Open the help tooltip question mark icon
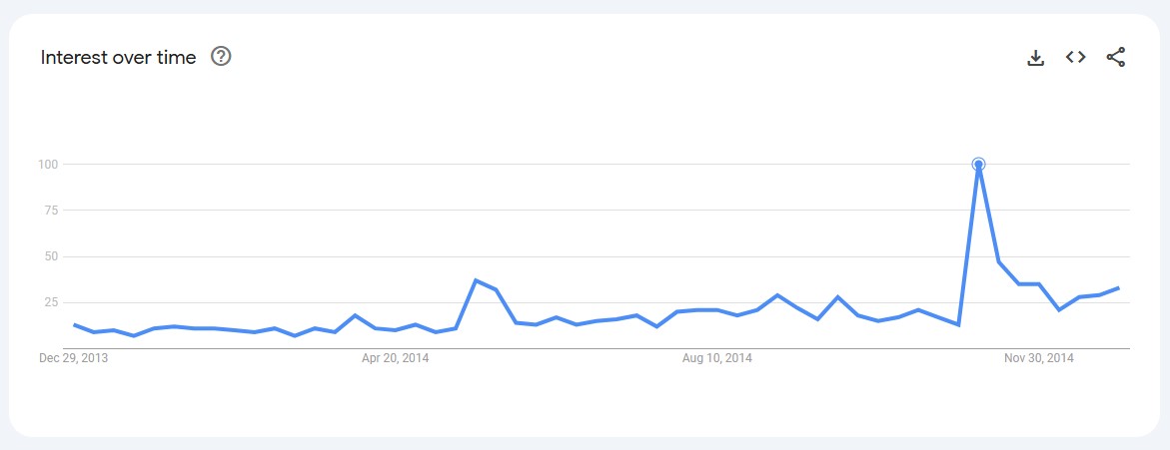Screen dimensions: 1170x450 point(221,57)
